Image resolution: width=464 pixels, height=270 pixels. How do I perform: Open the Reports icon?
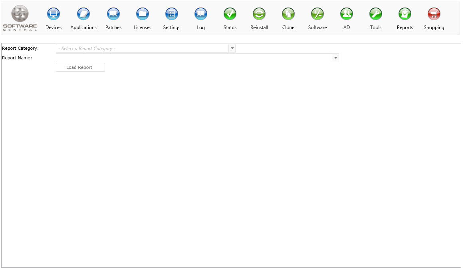coord(405,14)
